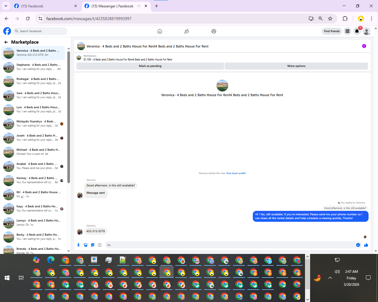Open the Anabel conversation

tap(33, 166)
